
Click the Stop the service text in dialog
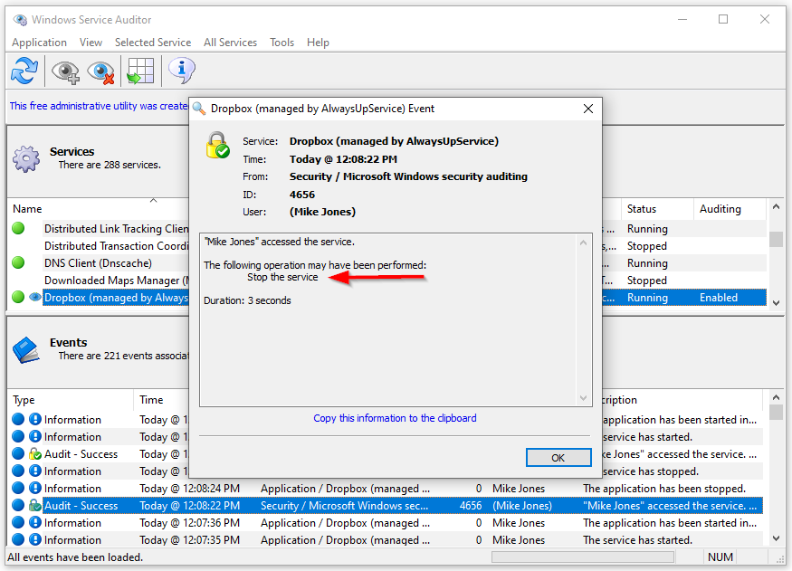pyautogui.click(x=282, y=277)
